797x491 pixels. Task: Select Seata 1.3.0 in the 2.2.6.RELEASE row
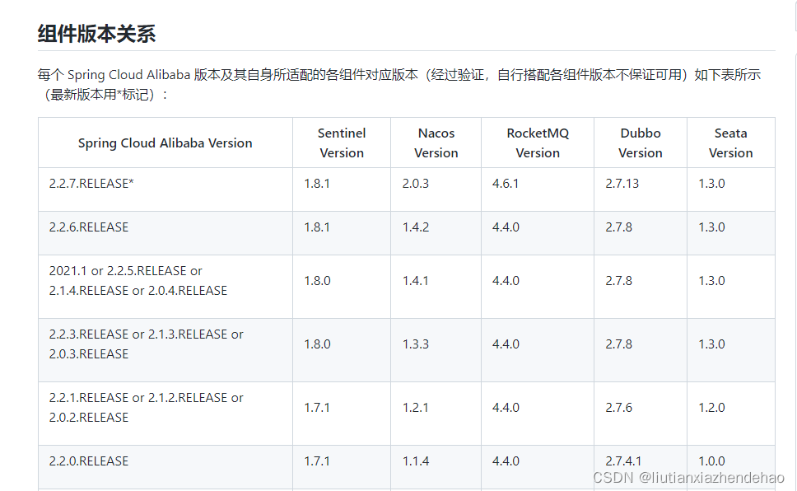[x=711, y=227]
